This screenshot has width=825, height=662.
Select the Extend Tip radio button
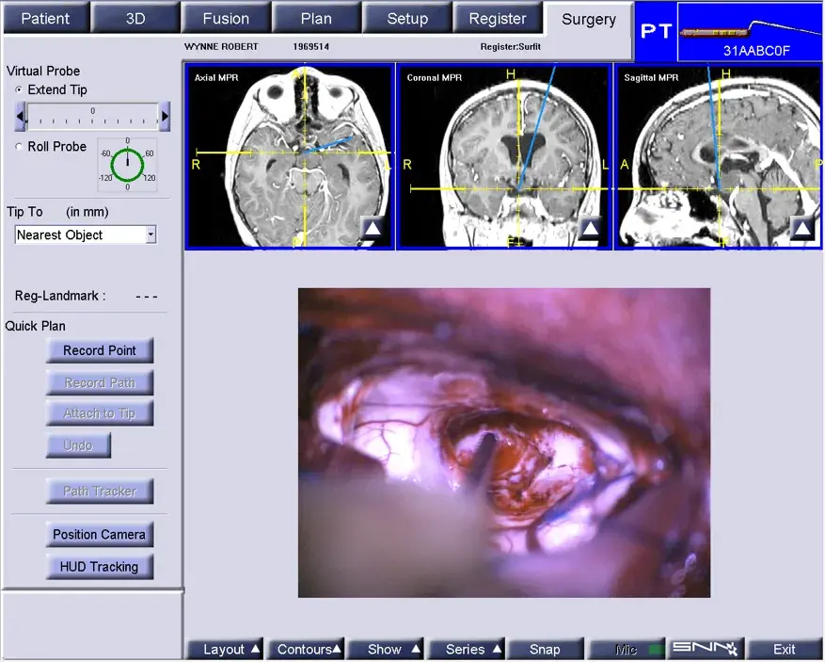20,90
